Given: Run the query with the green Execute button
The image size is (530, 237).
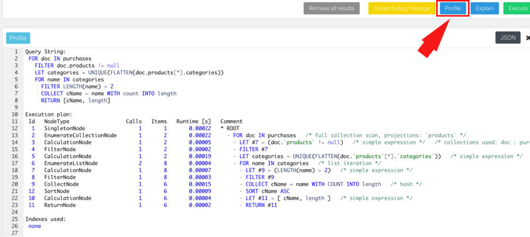Looking at the screenshot, I should pos(517,8).
